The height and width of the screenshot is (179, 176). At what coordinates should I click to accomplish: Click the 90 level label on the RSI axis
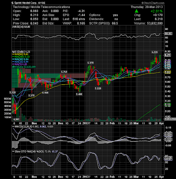pos(167,29)
